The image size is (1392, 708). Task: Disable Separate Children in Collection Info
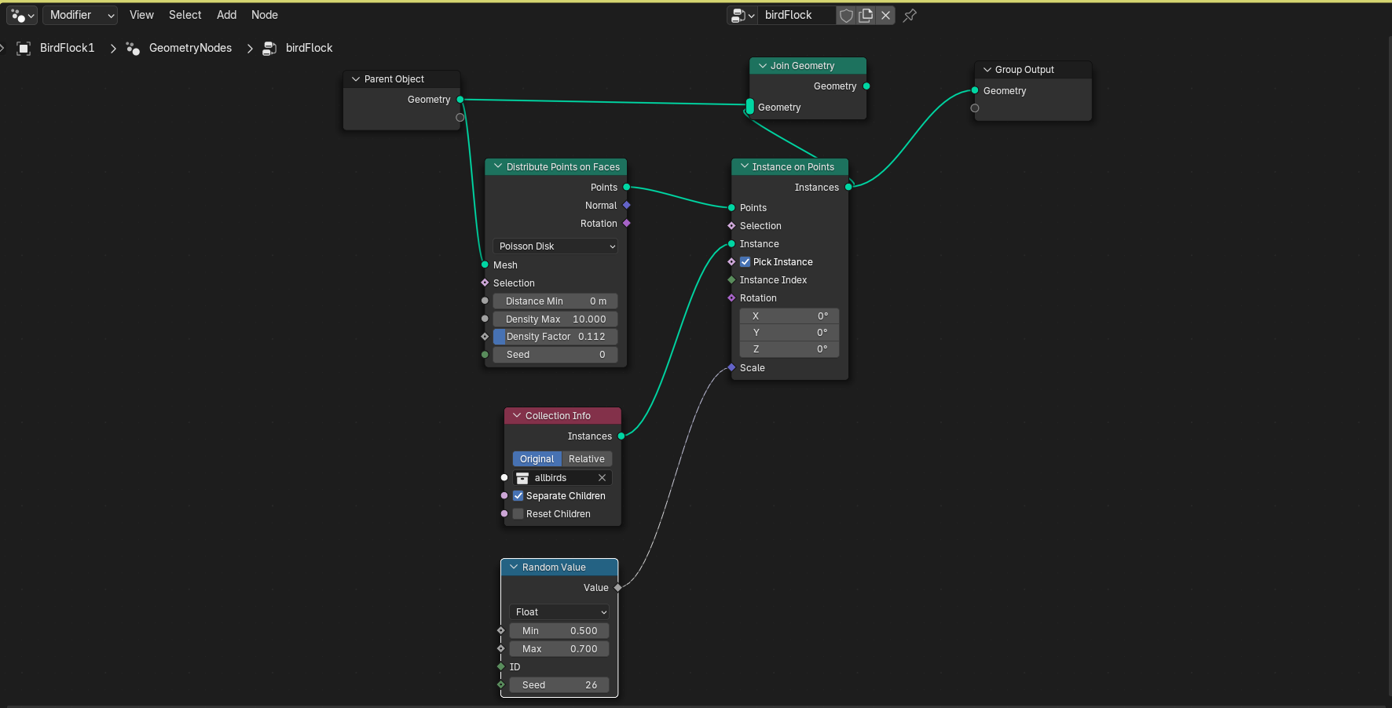pos(518,495)
